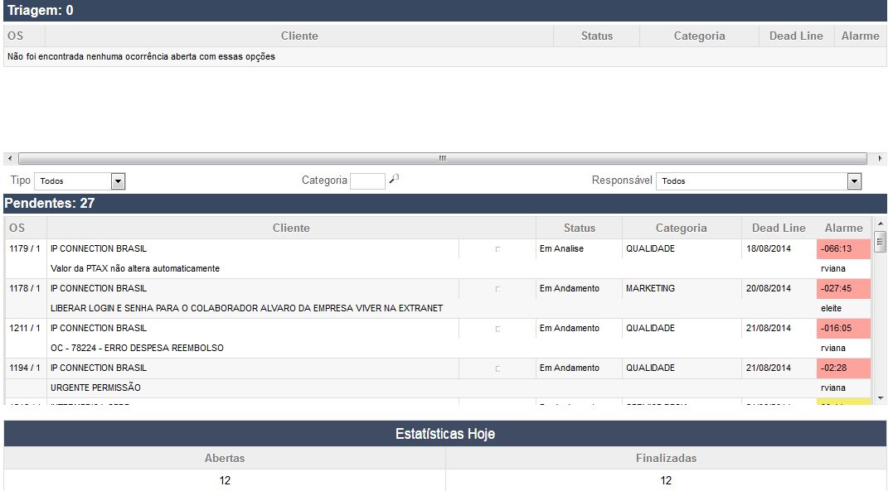The image size is (893, 491).
Task: Sort Pendentes by Dead Line column header
Action: (x=778, y=228)
